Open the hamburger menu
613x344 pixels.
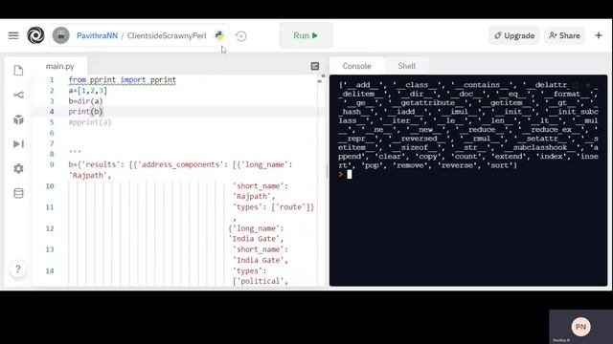pos(13,35)
